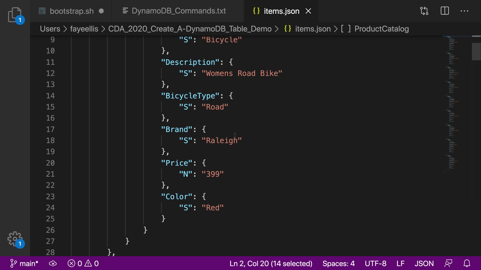Viewport: 481px width, 270px height.
Task: Click the cloud publish icon in status bar
Action: (x=53, y=263)
